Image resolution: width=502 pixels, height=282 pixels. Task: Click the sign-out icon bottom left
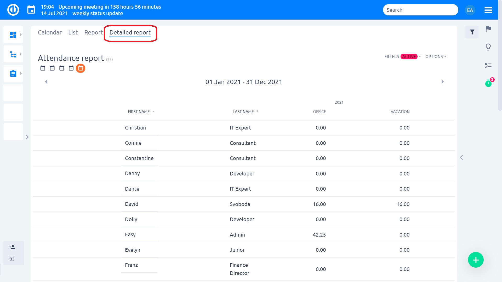pyautogui.click(x=12, y=259)
